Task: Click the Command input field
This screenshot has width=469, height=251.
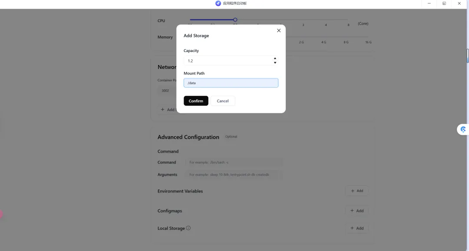Action: 234,162
